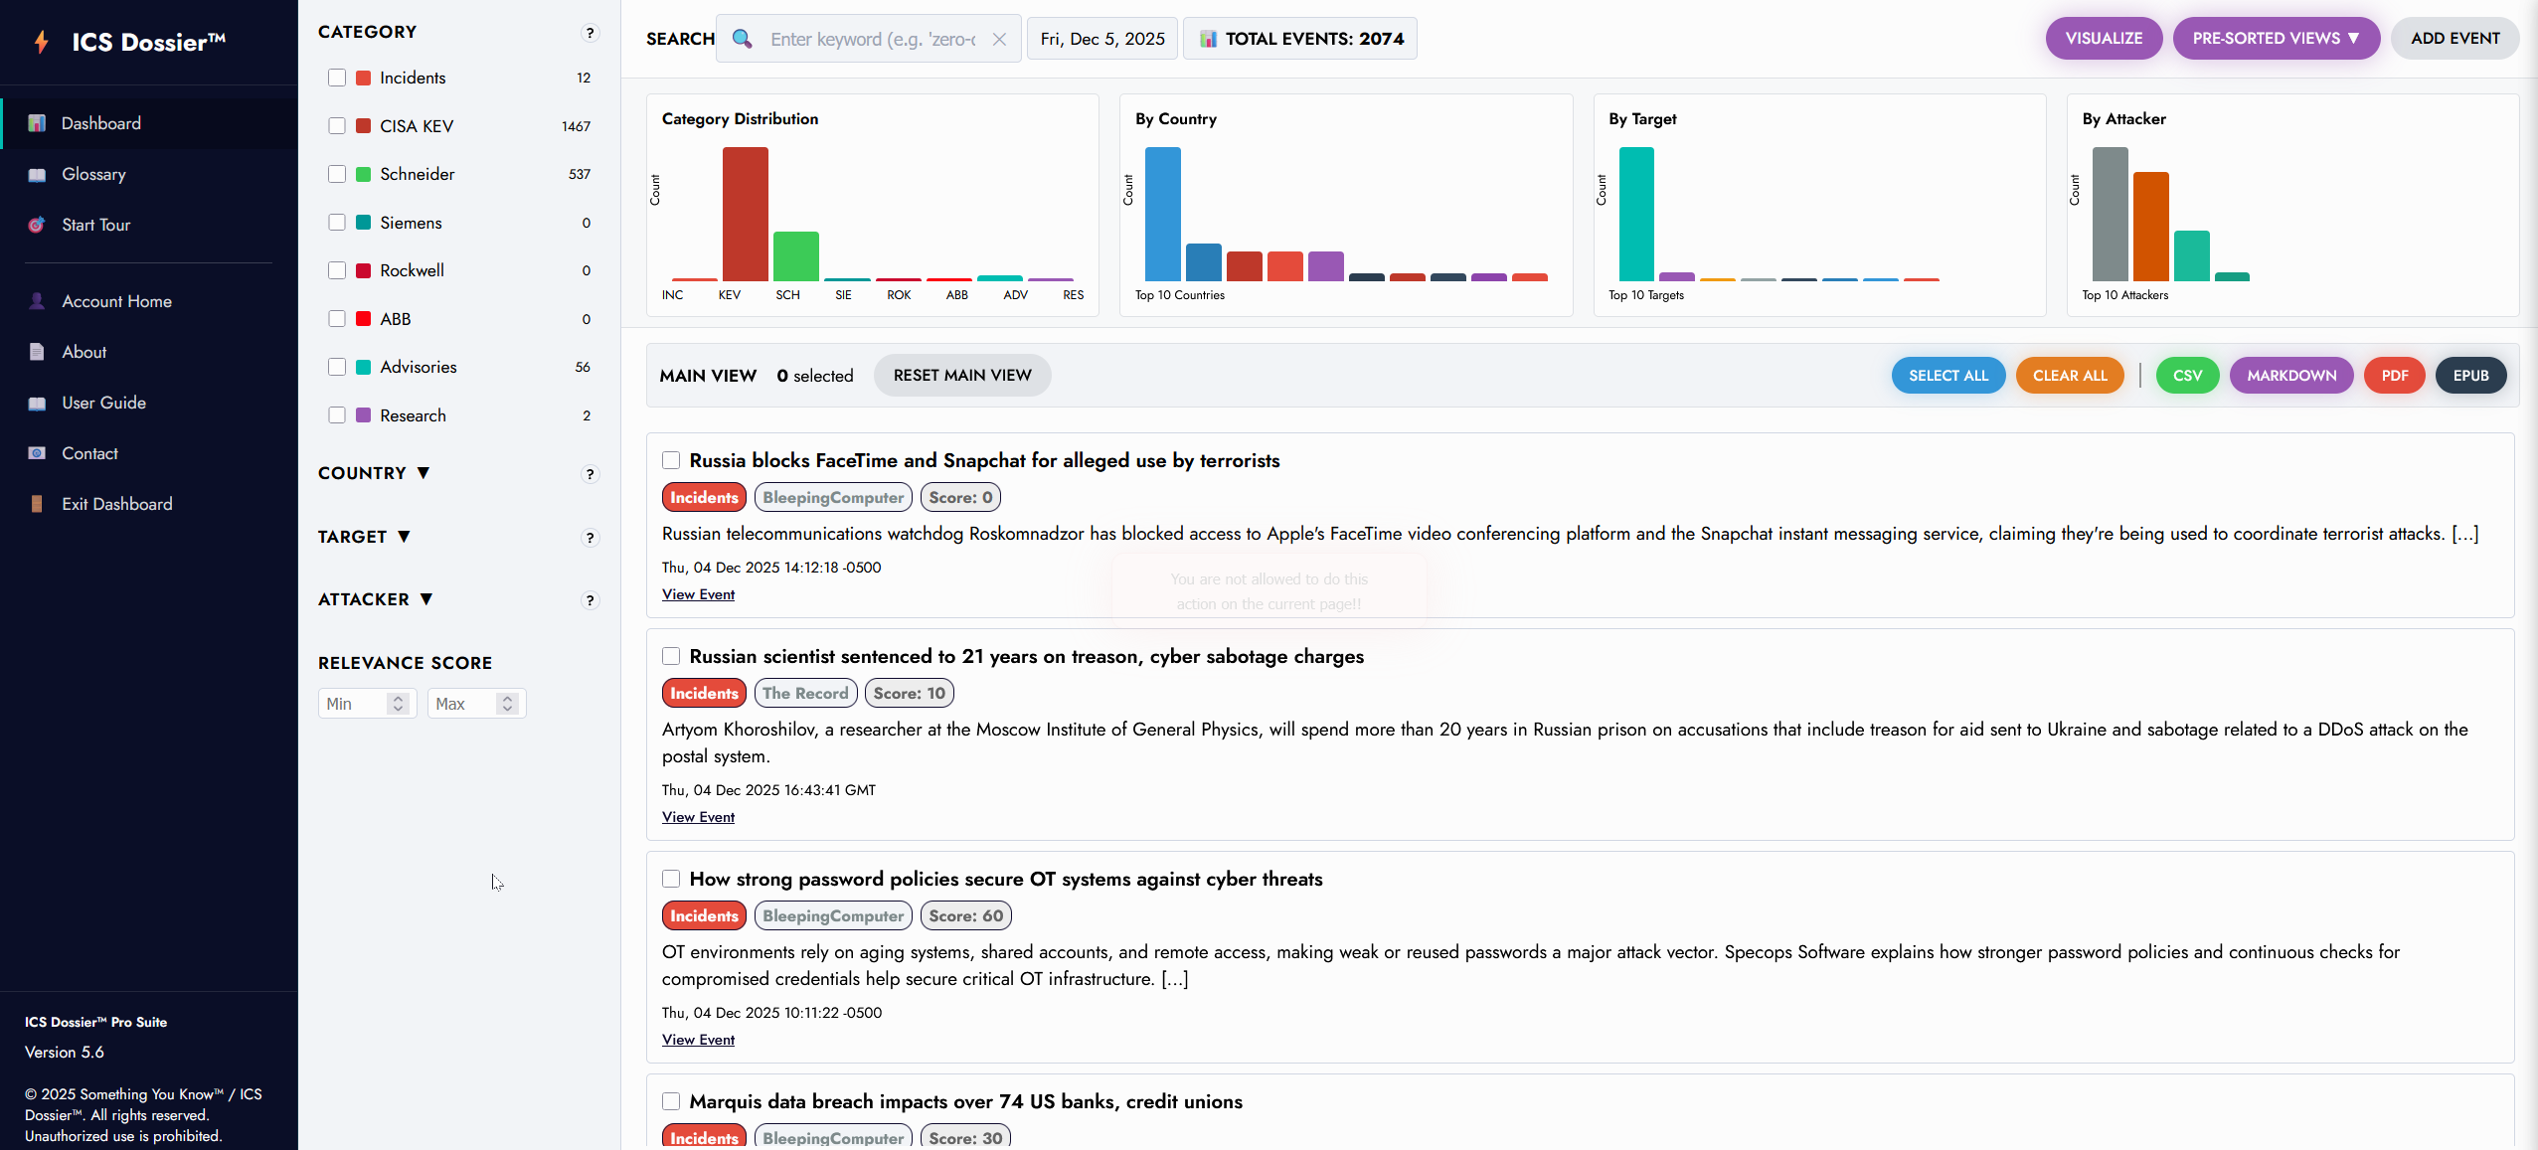Click the Start Tour target icon
2538x1150 pixels.
coord(37,225)
